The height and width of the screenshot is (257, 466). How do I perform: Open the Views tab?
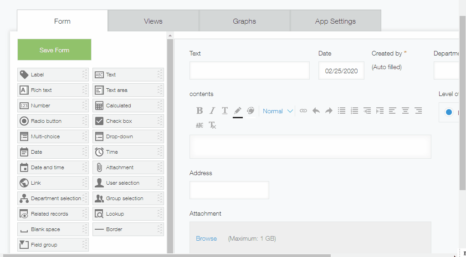click(153, 21)
